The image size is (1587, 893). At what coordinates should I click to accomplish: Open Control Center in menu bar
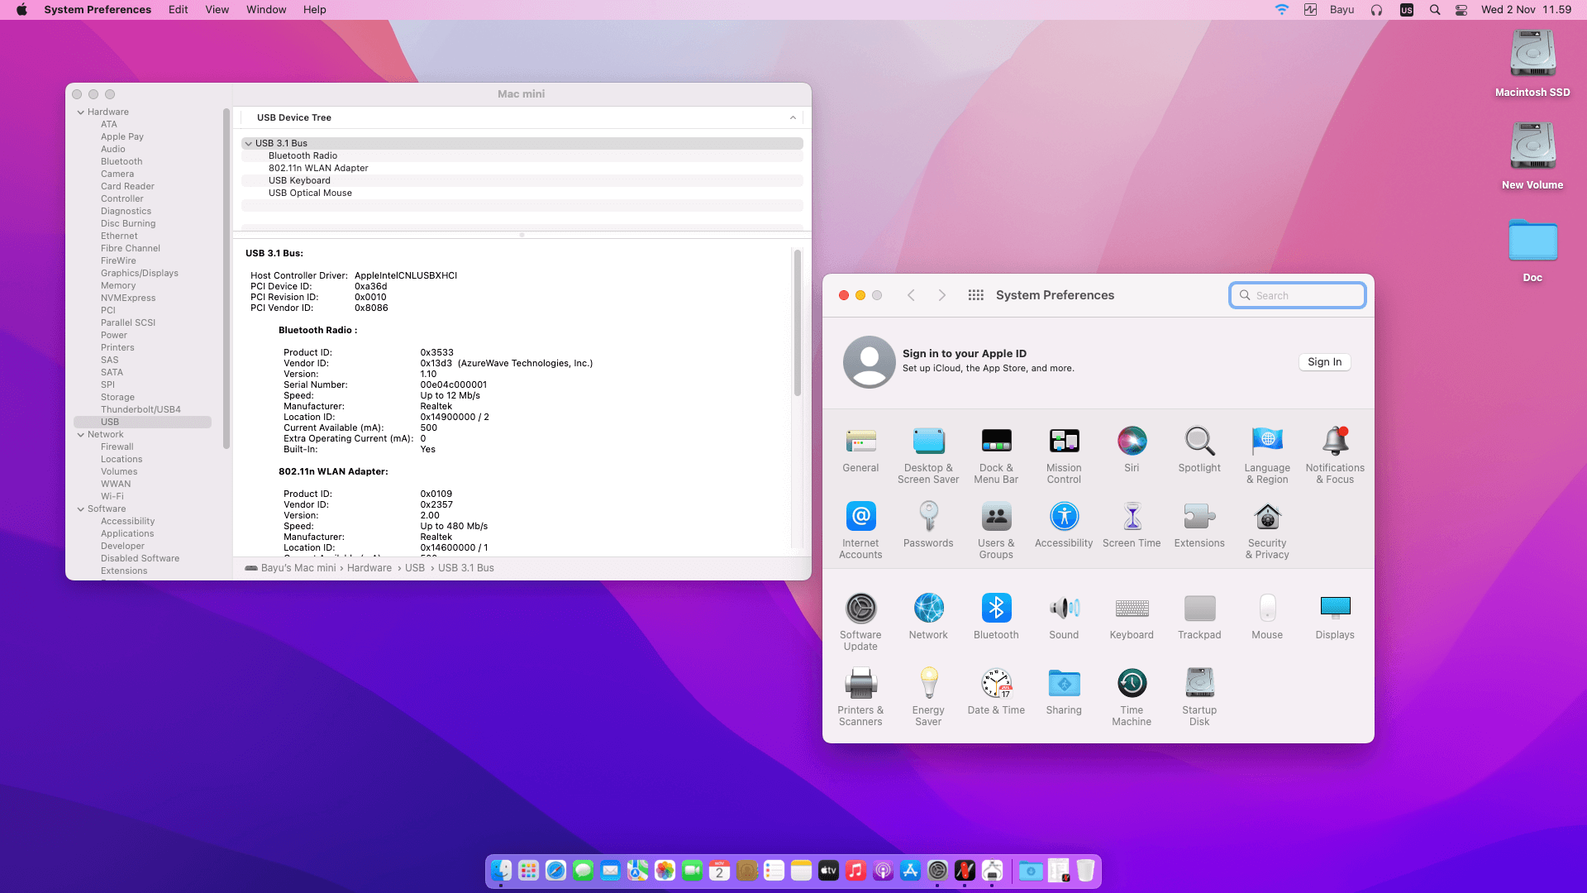coord(1461,10)
